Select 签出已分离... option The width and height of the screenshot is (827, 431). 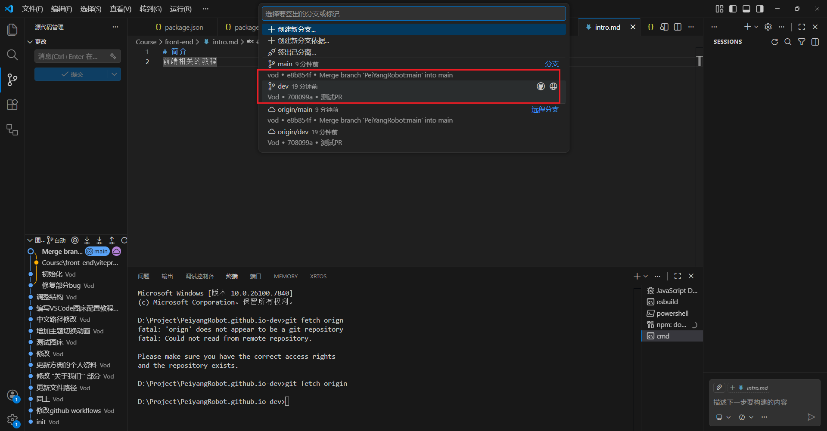[414, 52]
